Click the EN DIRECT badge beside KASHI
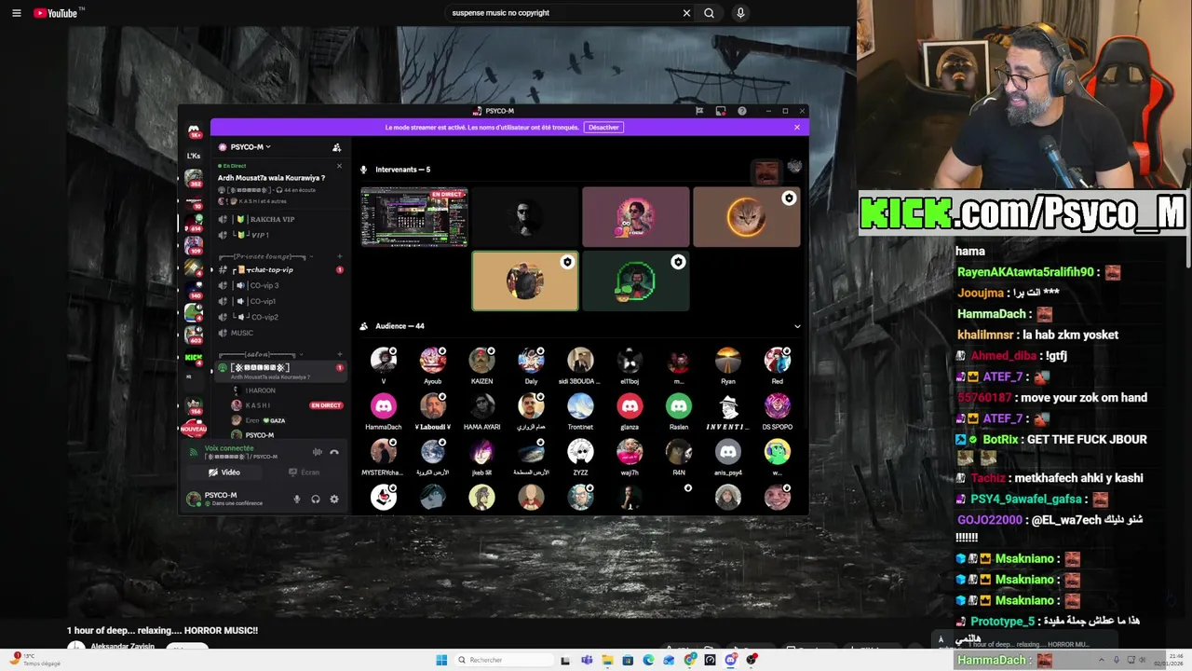Screen dimensions: 1192x671 coord(326,405)
